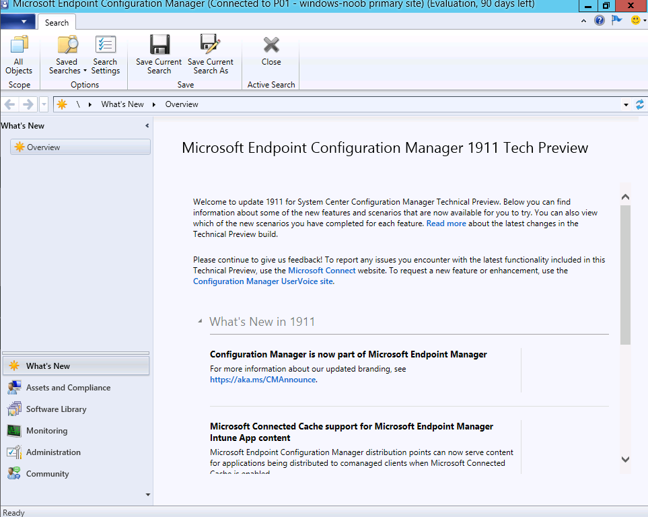Image resolution: width=648 pixels, height=517 pixels.
Task: Open Search Settings
Action: pyautogui.click(x=106, y=55)
